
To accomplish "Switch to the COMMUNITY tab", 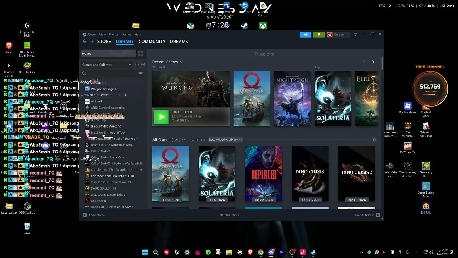I will (152, 42).
